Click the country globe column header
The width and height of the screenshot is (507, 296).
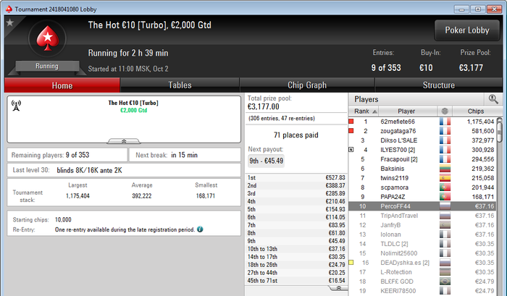coord(445,111)
